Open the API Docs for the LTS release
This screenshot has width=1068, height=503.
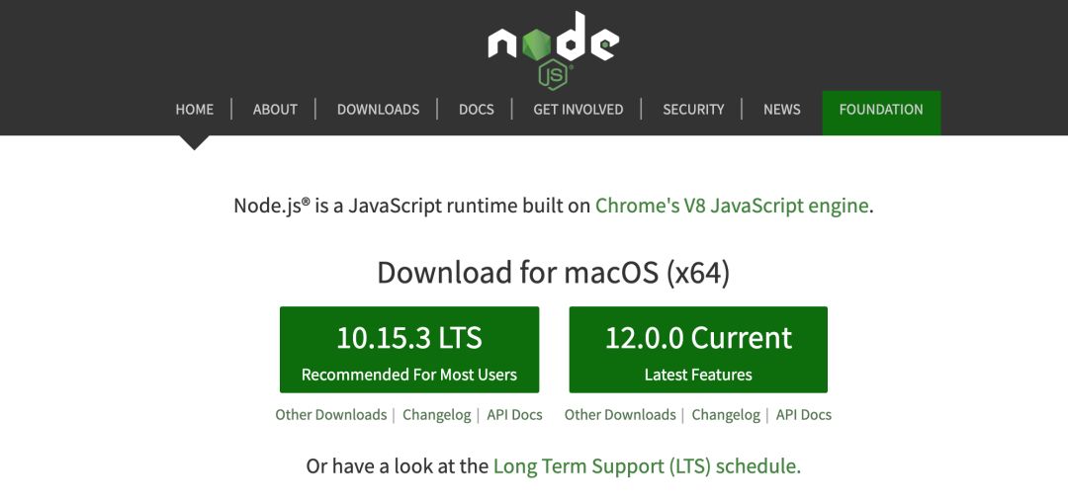514,414
